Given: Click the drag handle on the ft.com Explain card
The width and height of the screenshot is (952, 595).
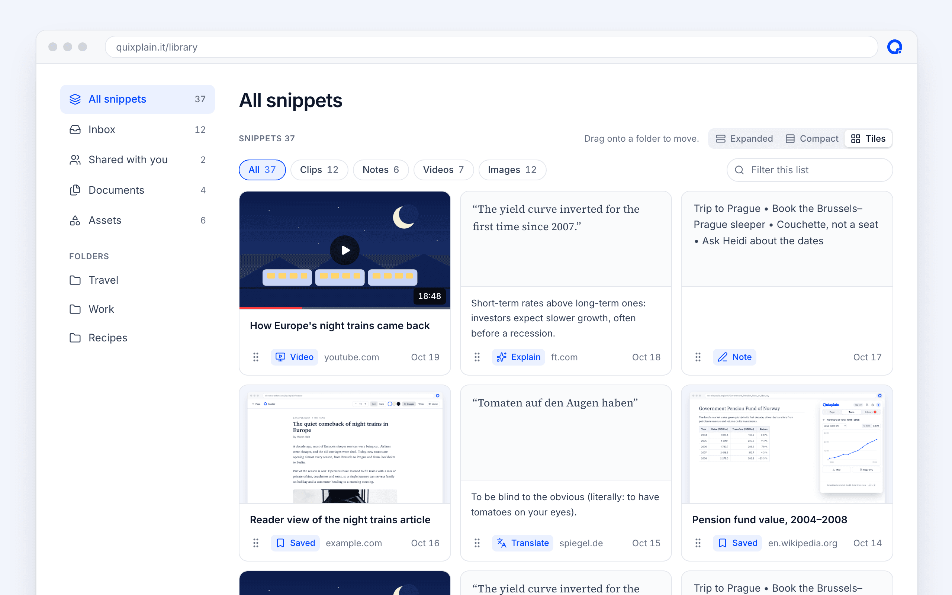Looking at the screenshot, I should (x=477, y=357).
